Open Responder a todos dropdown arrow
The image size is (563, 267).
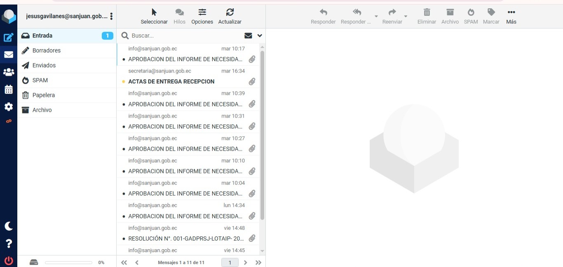(x=376, y=17)
